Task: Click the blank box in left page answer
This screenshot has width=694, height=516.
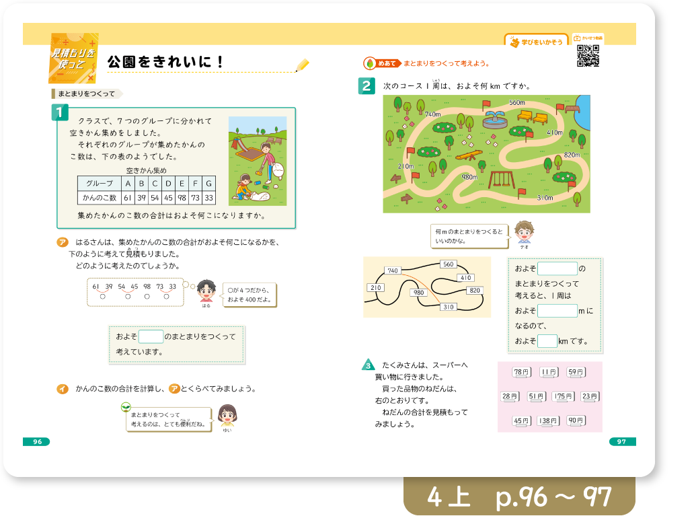Action: [x=151, y=336]
